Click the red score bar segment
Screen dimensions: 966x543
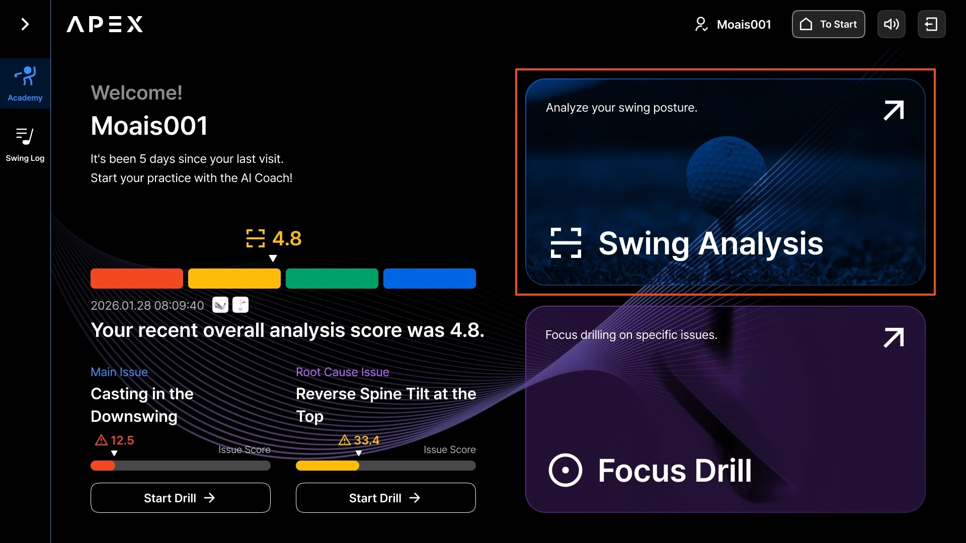point(136,279)
